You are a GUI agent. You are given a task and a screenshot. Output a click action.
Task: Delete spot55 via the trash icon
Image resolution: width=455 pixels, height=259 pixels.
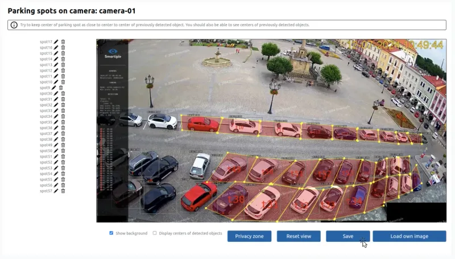(x=63, y=179)
